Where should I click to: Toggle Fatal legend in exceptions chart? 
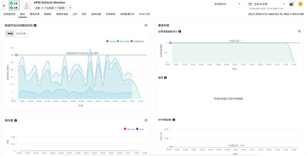(140, 129)
